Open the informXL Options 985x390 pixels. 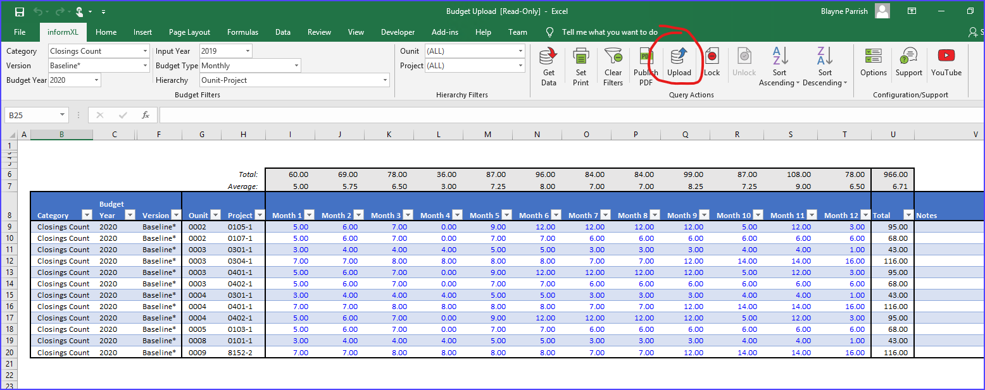873,63
